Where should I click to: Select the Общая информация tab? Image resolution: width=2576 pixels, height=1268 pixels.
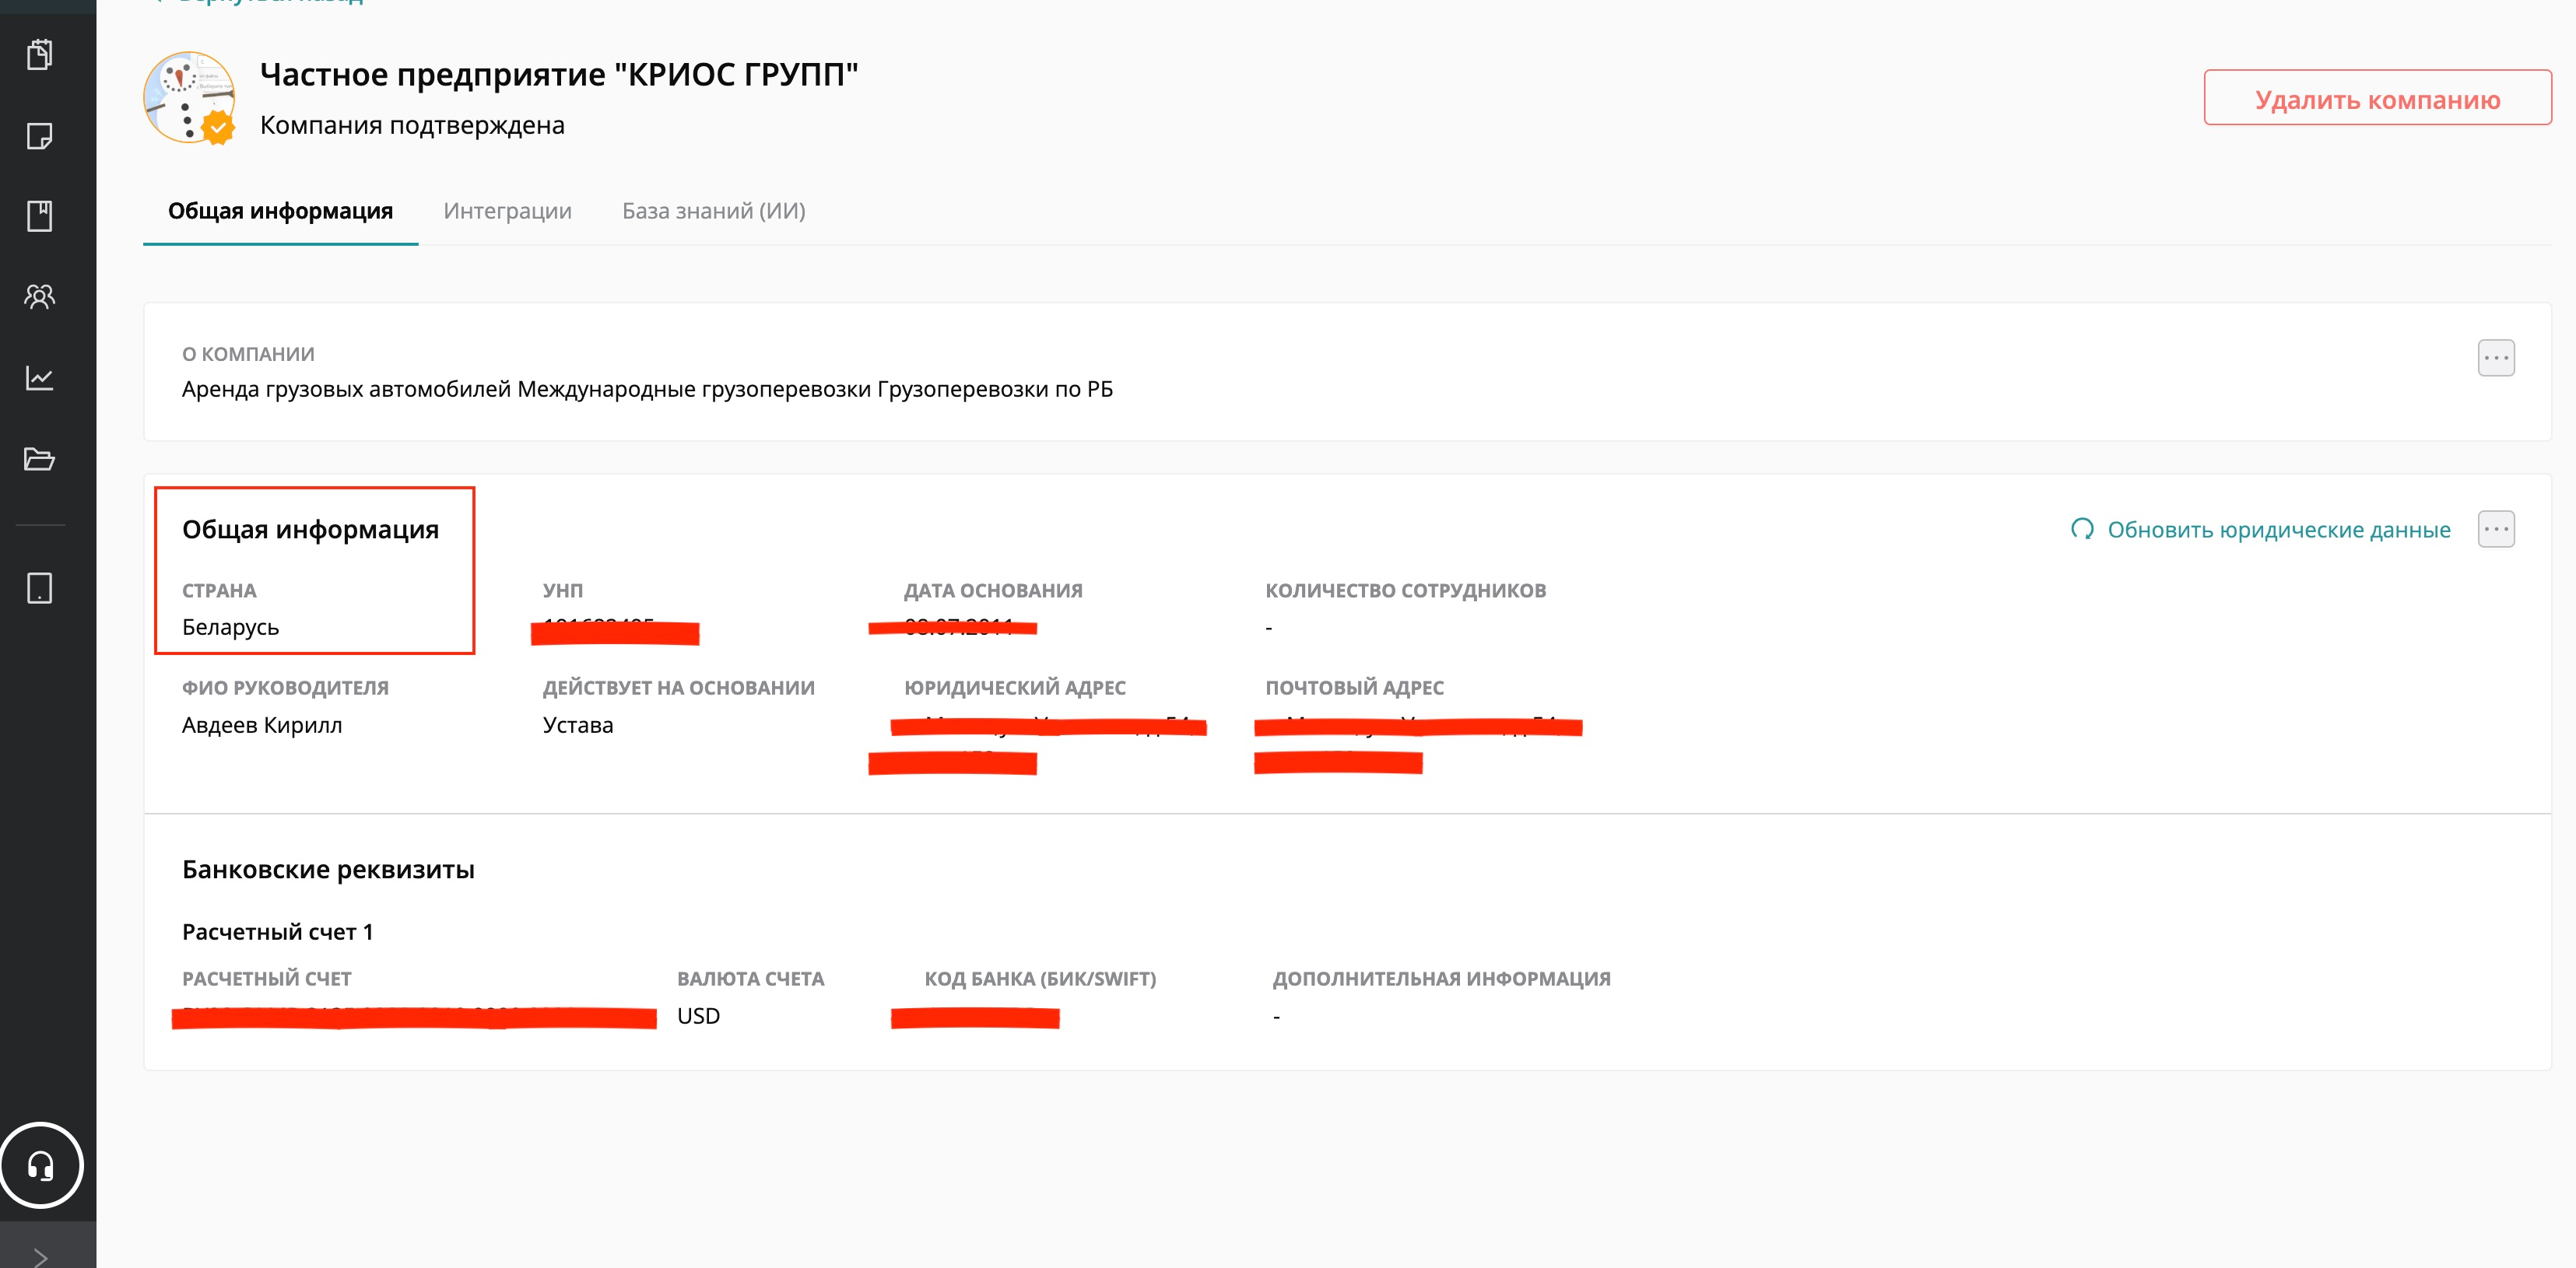280,211
